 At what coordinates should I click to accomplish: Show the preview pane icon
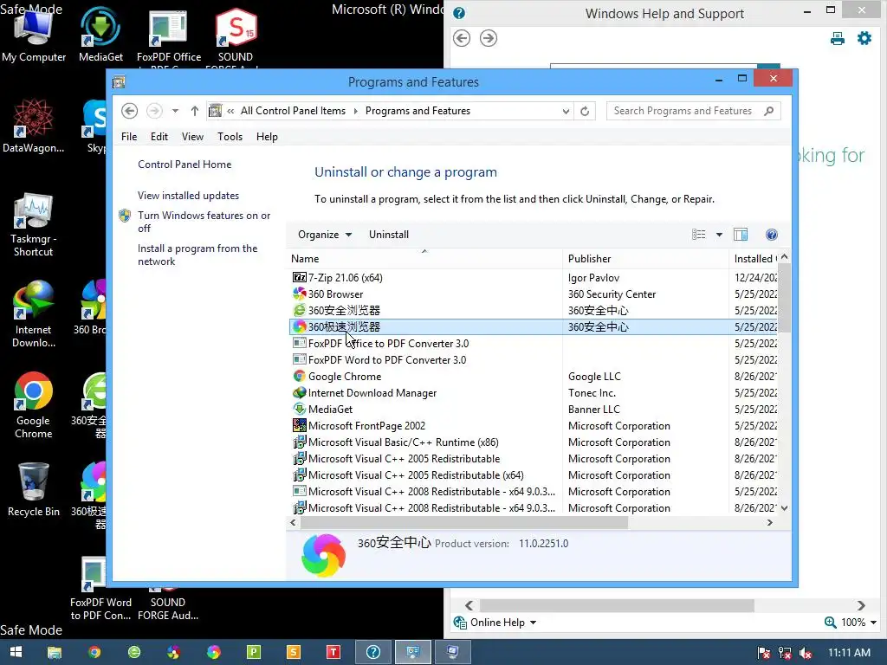[x=741, y=235]
